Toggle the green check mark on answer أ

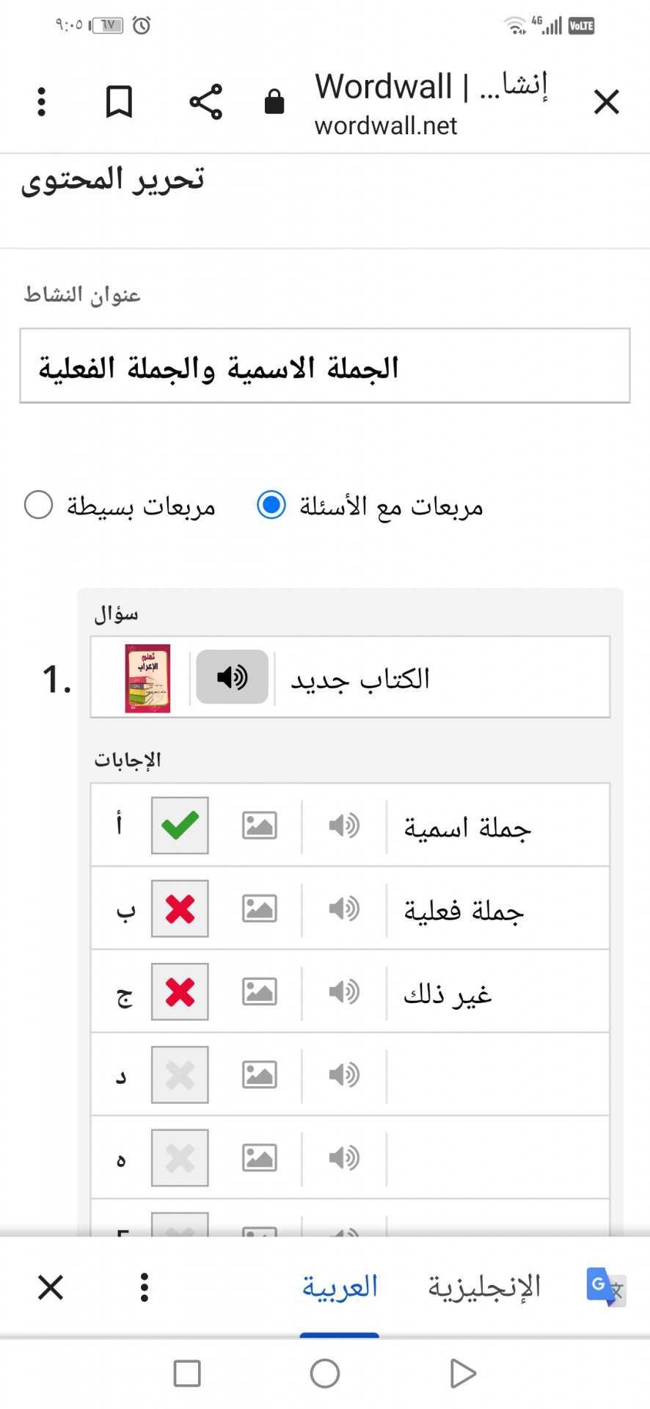[180, 826]
